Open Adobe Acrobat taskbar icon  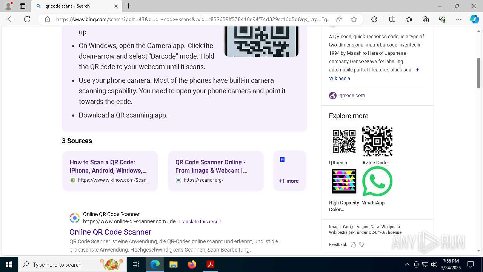211,264
